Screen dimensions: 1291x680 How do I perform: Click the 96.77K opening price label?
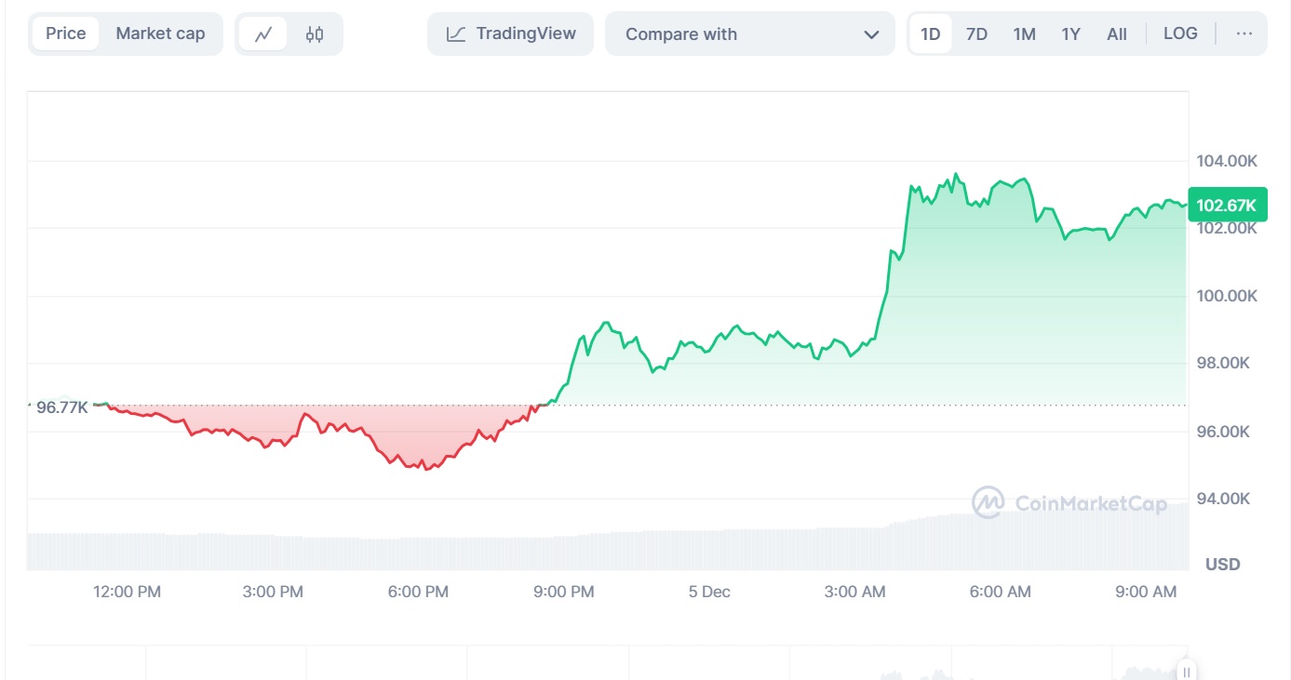click(x=61, y=407)
